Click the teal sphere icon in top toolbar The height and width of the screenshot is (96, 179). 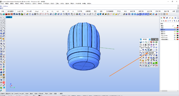(x=4, y=14)
